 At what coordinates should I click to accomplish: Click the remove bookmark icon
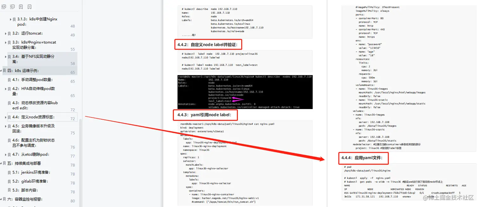click(30, 7)
